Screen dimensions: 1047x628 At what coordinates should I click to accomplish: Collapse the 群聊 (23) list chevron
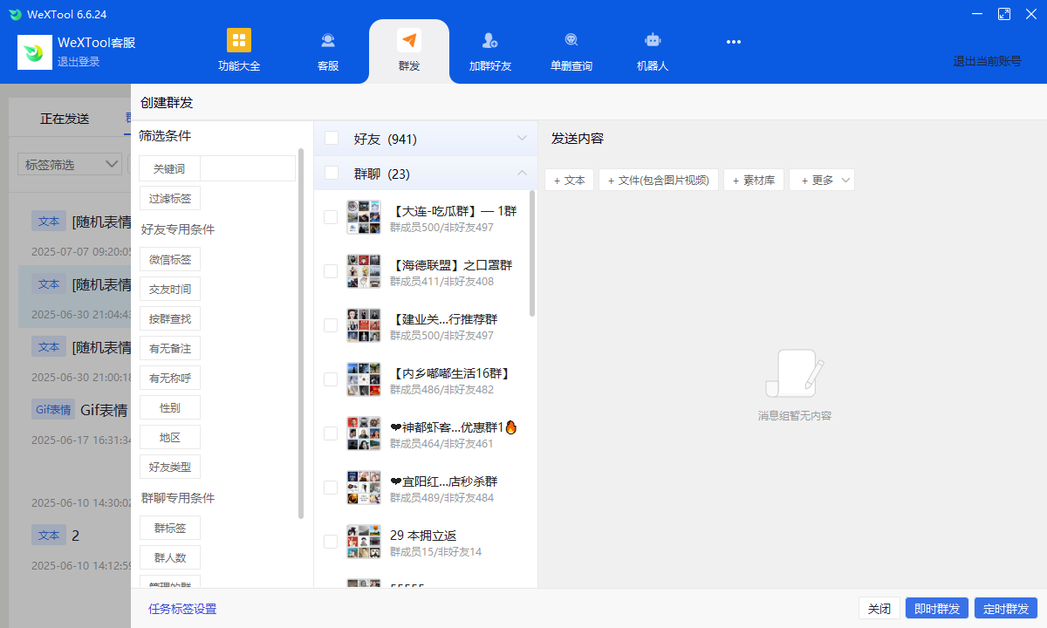tap(523, 173)
